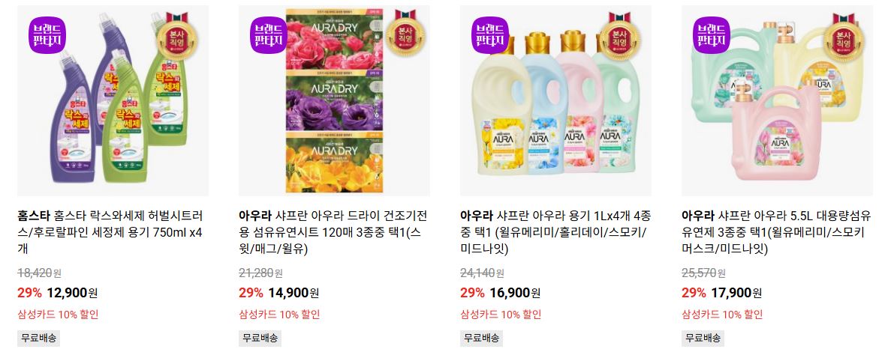Open 샤프란 아우라 5.5L 대용량섬유유연제 link

tap(776, 232)
